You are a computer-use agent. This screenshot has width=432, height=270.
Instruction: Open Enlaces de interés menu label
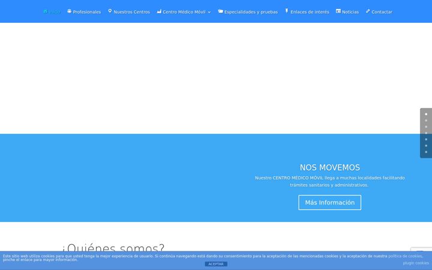(310, 12)
